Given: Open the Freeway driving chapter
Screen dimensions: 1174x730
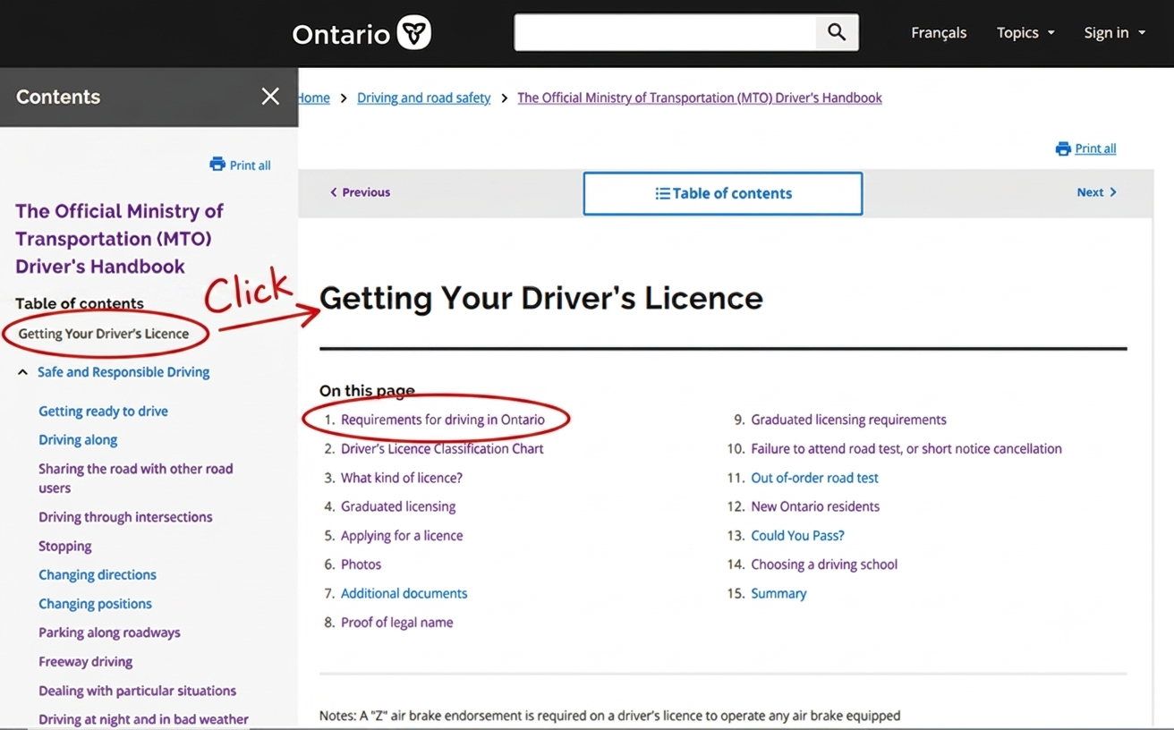Looking at the screenshot, I should (x=85, y=662).
